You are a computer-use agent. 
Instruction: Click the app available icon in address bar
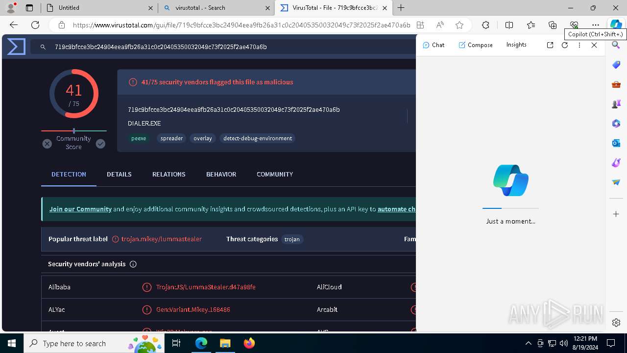(x=420, y=25)
